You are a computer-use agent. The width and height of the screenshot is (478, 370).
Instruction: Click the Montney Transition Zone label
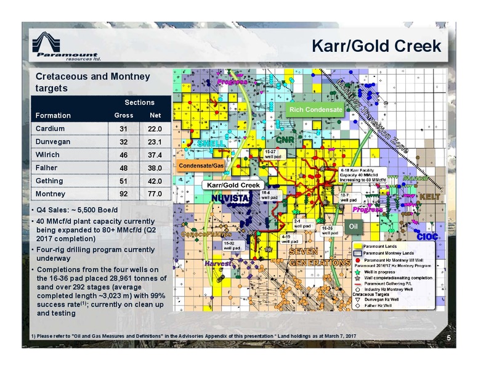372,116
